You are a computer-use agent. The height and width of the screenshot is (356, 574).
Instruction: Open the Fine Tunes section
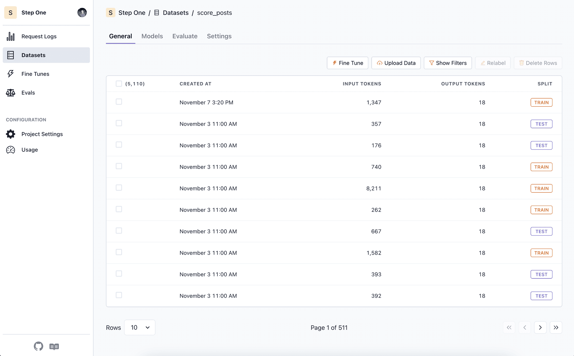(x=35, y=74)
